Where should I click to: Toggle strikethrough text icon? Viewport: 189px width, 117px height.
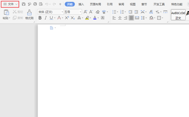pyautogui.click(x=59, y=18)
